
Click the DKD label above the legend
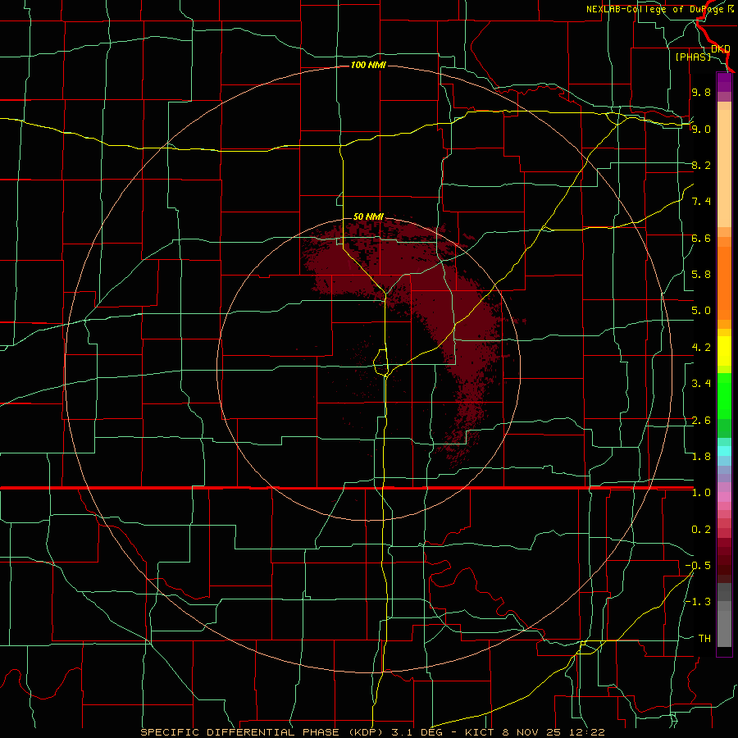pos(720,49)
